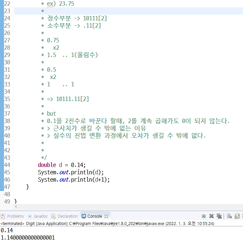Click line number 44 in the gutter
The width and height of the screenshot is (243, 247).
(x=7, y=165)
